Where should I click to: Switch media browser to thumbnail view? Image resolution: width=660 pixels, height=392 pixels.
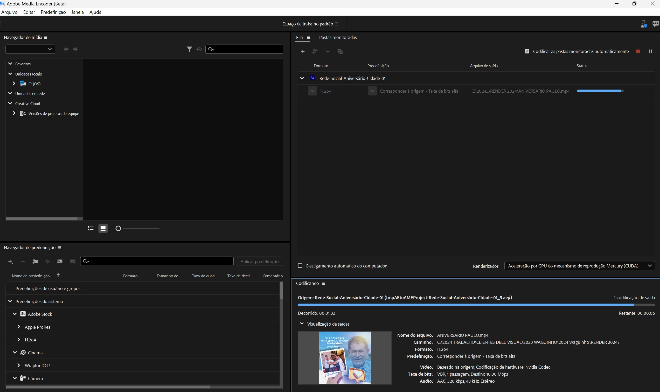coord(103,228)
